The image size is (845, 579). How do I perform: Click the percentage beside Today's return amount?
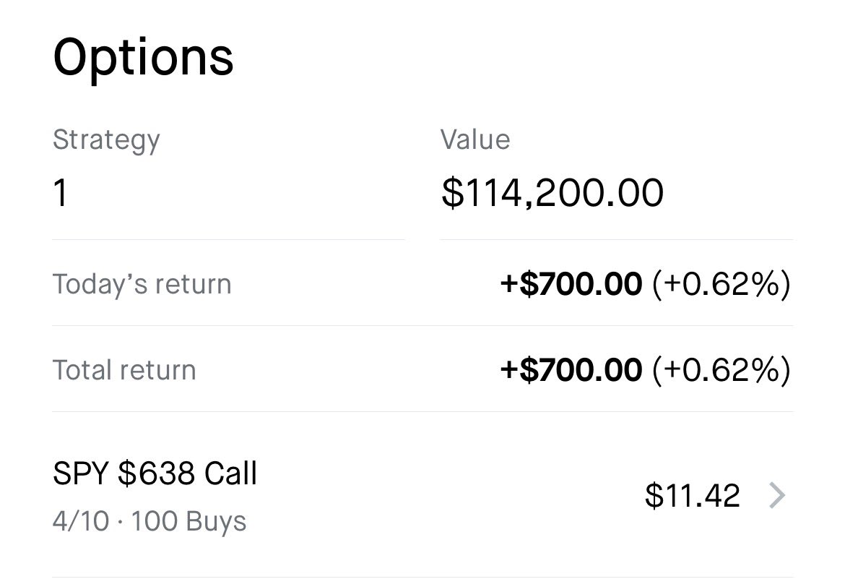(x=721, y=284)
